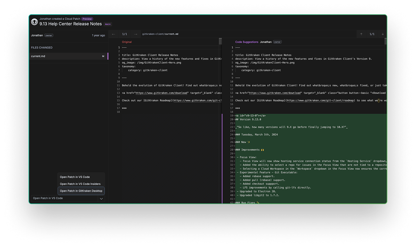Viewport: 416px width, 247px height.
Task: Choose Open Patch in GitKraken Desktop
Action: tap(81, 191)
